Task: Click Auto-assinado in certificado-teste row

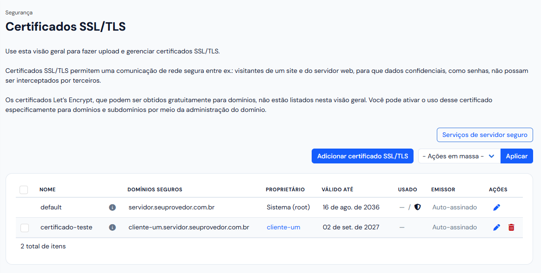Action: pos(454,227)
